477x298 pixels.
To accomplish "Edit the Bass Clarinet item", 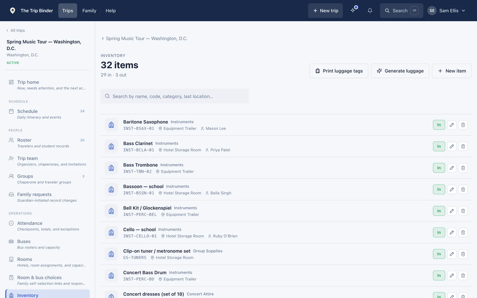I will click(x=452, y=146).
